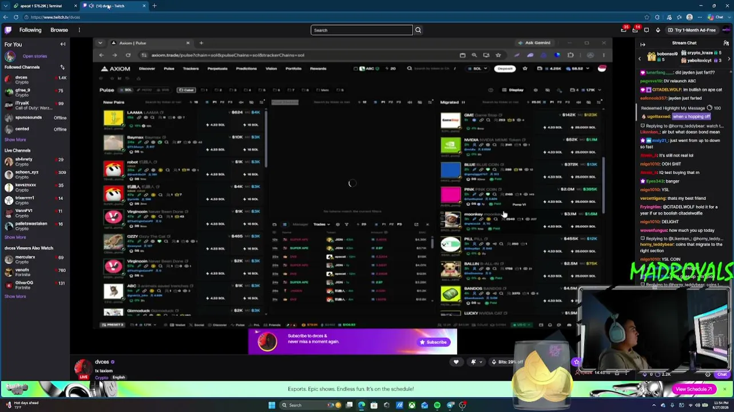Open palletswastaken channel in Live Channels

[x=35, y=226]
